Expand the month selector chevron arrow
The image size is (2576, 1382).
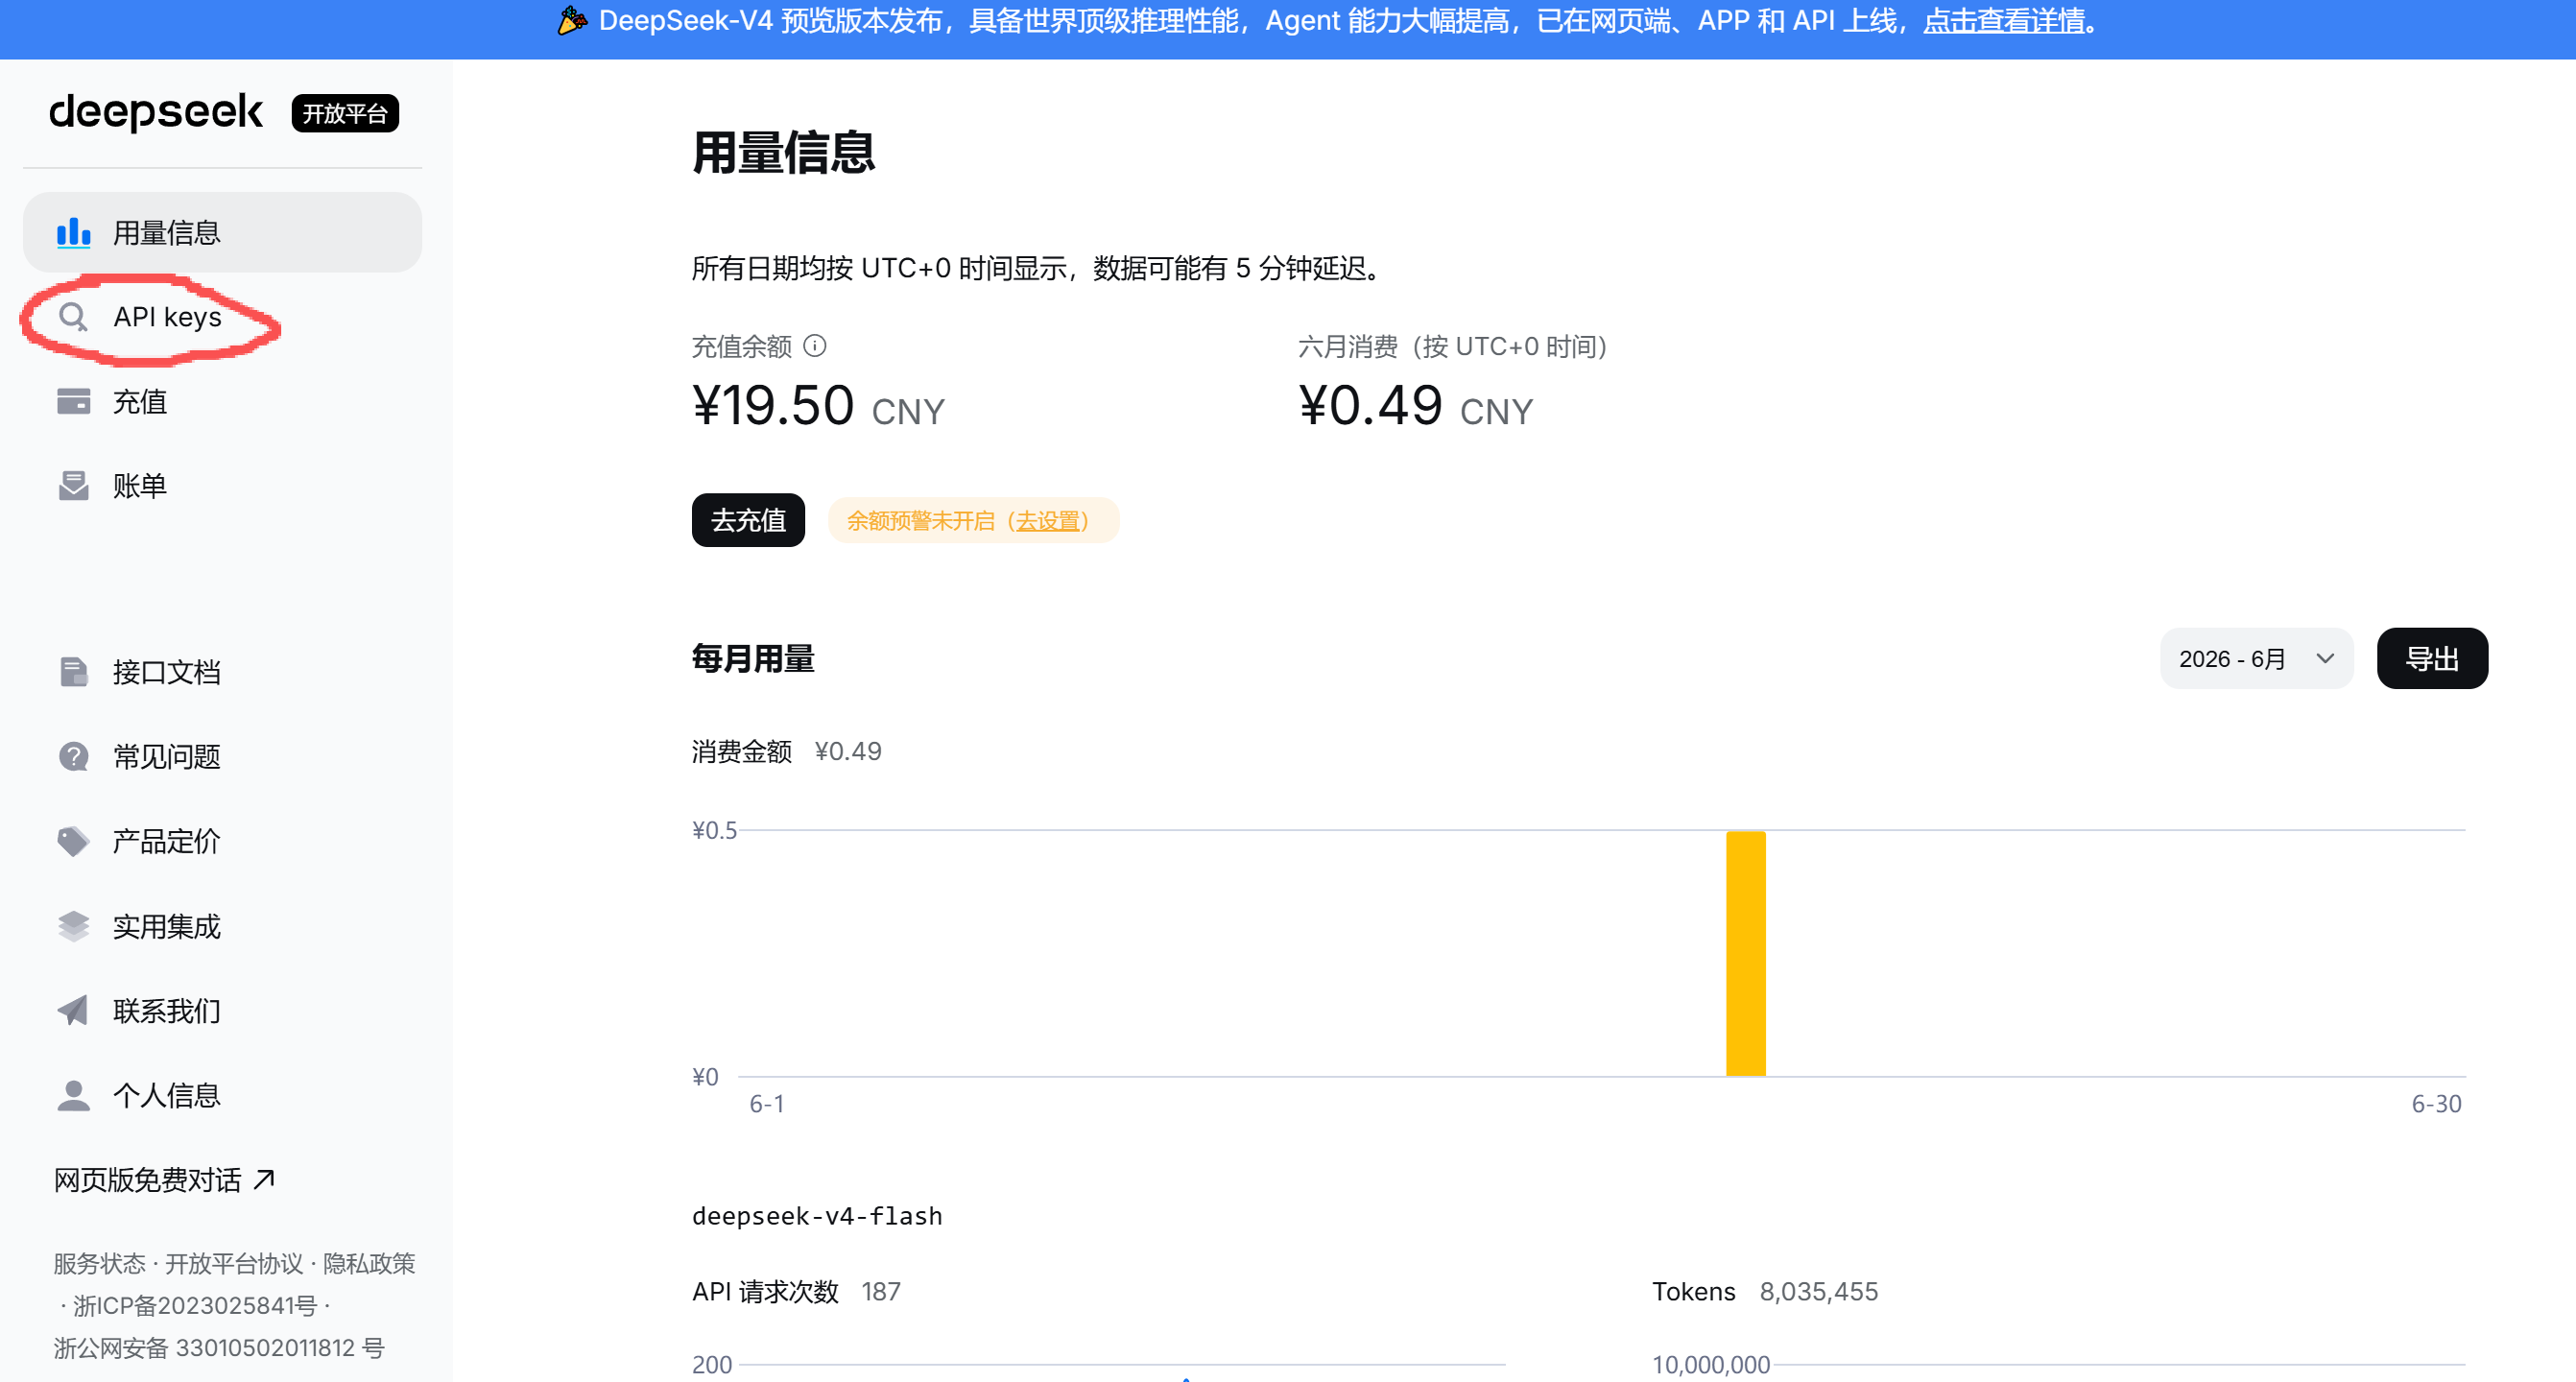(2325, 658)
